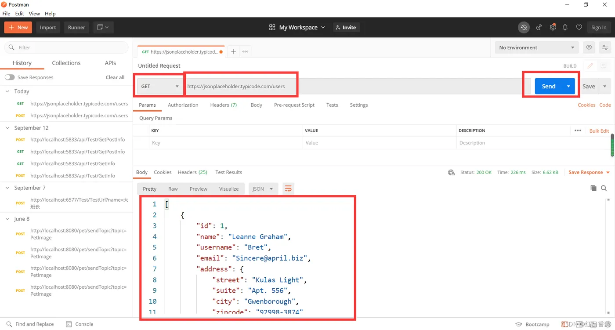Search the response with magnifier icon
The height and width of the screenshot is (330, 615).
604,188
